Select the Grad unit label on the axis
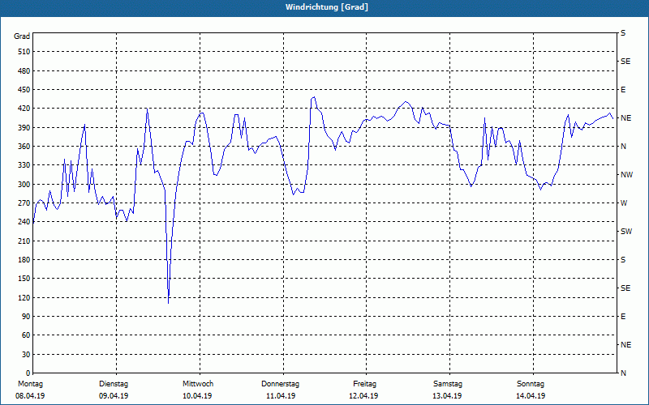The height and width of the screenshot is (405, 649). [22, 36]
